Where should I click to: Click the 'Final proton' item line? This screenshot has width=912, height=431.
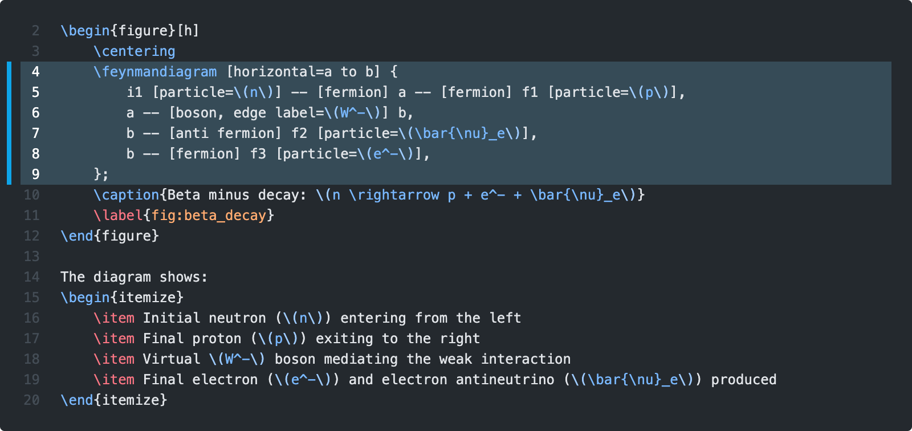287,339
